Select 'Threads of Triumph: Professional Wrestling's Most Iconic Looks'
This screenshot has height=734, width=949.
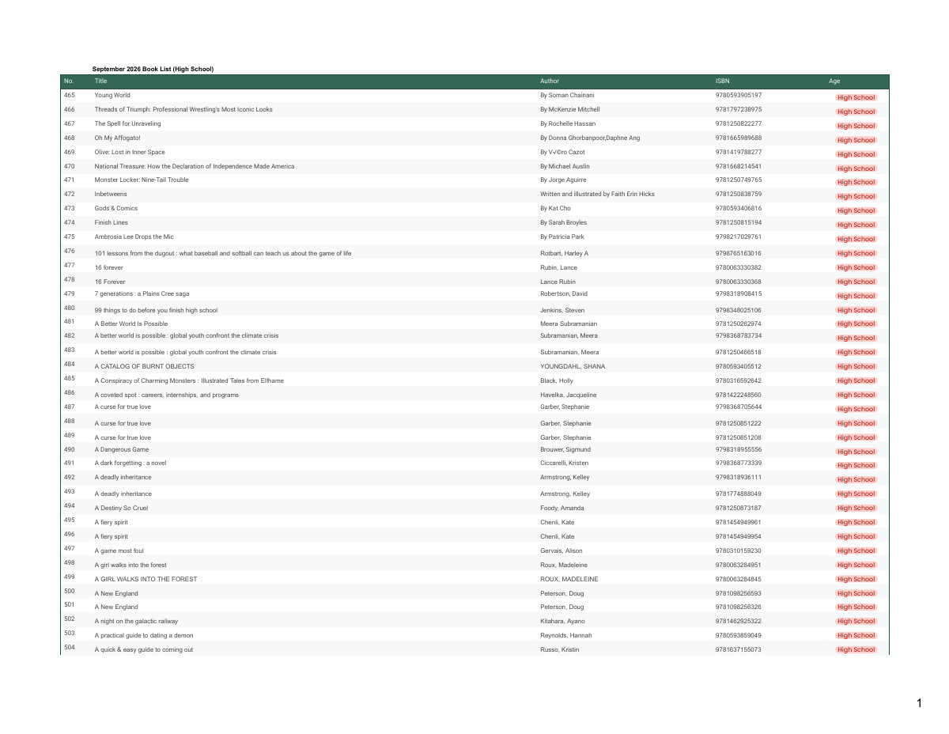coord(183,109)
